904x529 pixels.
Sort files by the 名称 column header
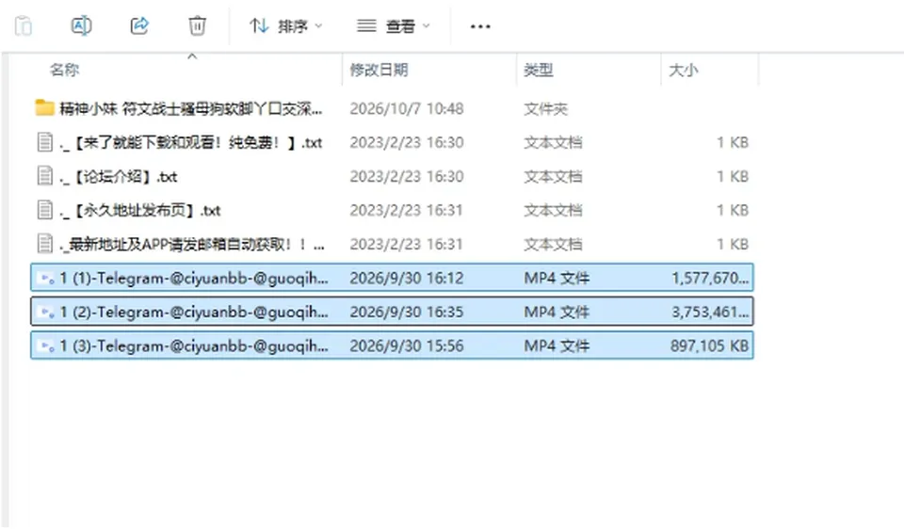point(65,70)
